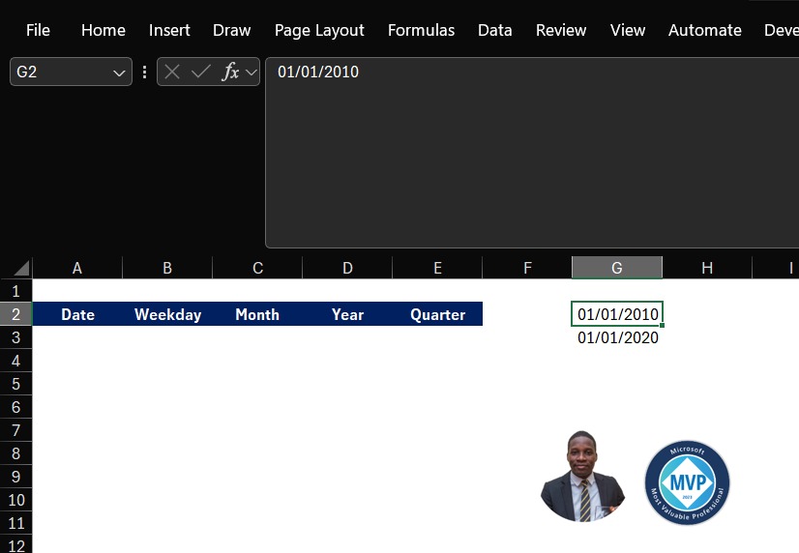The width and height of the screenshot is (799, 553).
Task: Click the fill handle of cell G2
Action: pos(662,325)
